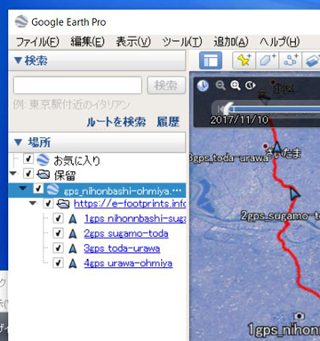Click the 検索 search button
Image resolution: width=320 pixels, height=341 pixels.
[166, 85]
